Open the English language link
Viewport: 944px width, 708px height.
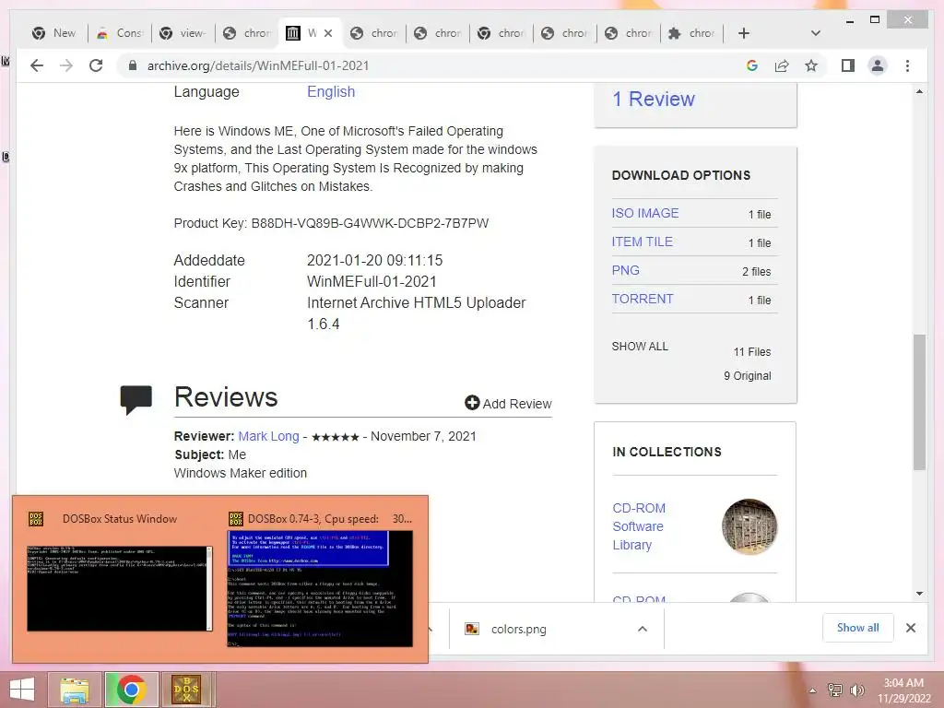coord(331,91)
